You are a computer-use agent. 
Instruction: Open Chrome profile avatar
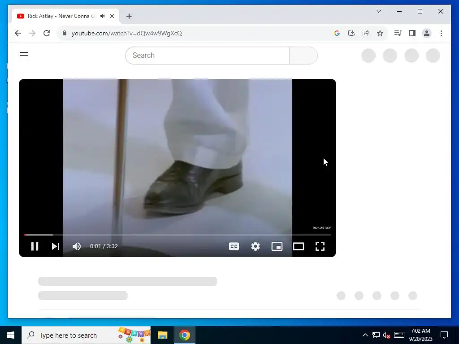(x=427, y=33)
